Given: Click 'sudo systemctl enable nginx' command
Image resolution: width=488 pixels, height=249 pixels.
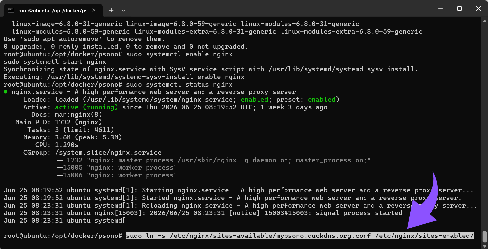Looking at the screenshot, I should (179, 54).
